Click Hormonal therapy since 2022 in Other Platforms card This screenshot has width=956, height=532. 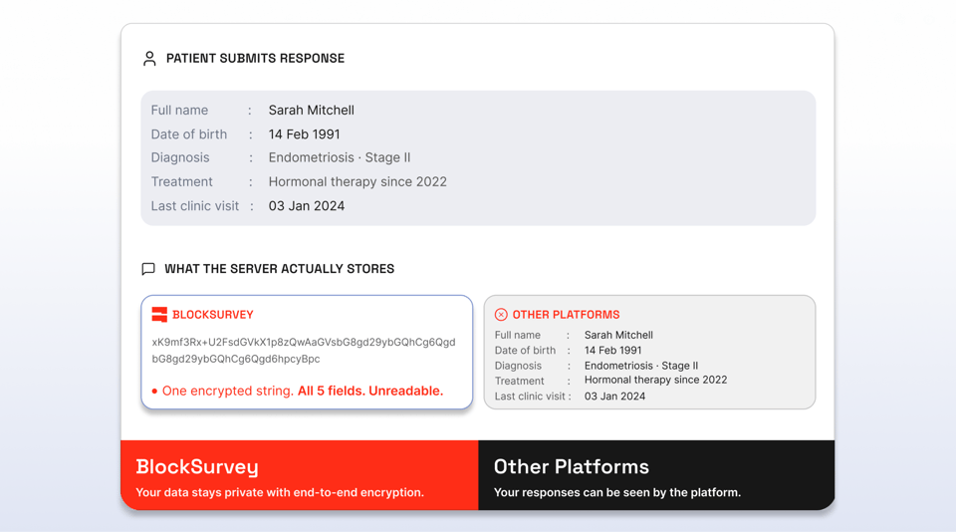656,381
